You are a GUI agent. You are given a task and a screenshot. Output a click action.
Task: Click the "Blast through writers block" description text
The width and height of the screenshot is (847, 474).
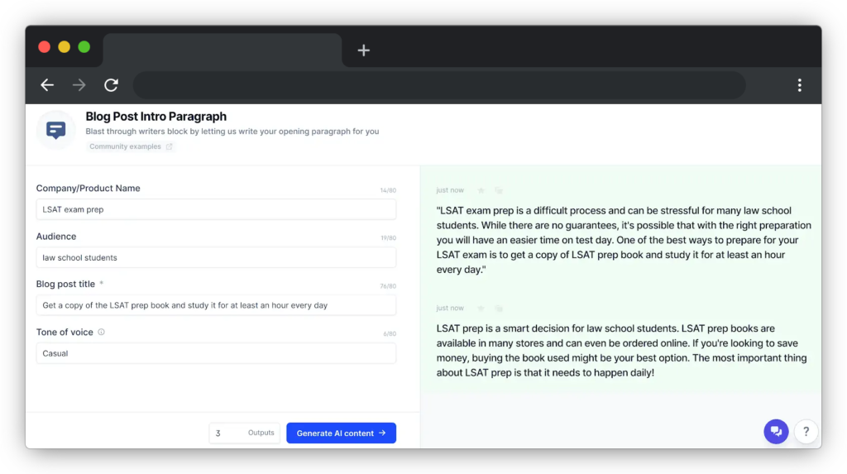tap(232, 132)
